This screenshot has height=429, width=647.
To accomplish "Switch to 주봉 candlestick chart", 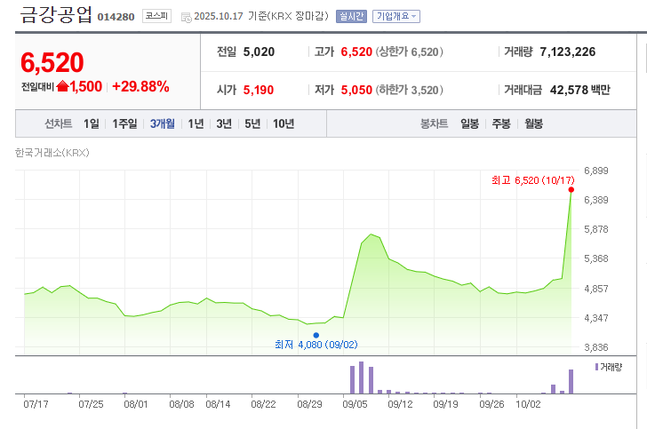I will [501, 123].
